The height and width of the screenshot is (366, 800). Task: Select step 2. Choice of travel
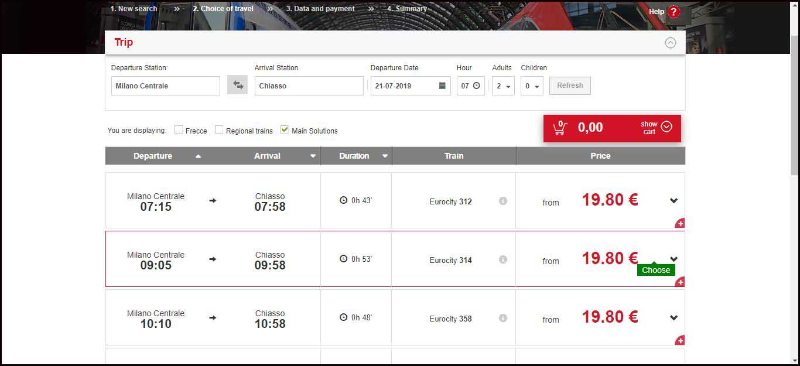tap(223, 9)
